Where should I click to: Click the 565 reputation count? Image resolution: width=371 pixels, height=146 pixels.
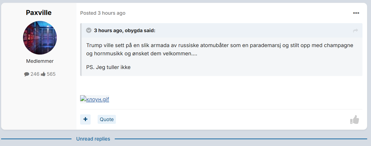(51, 74)
